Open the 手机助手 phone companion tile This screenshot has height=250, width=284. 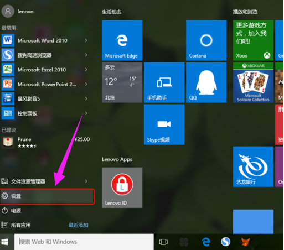click(164, 82)
